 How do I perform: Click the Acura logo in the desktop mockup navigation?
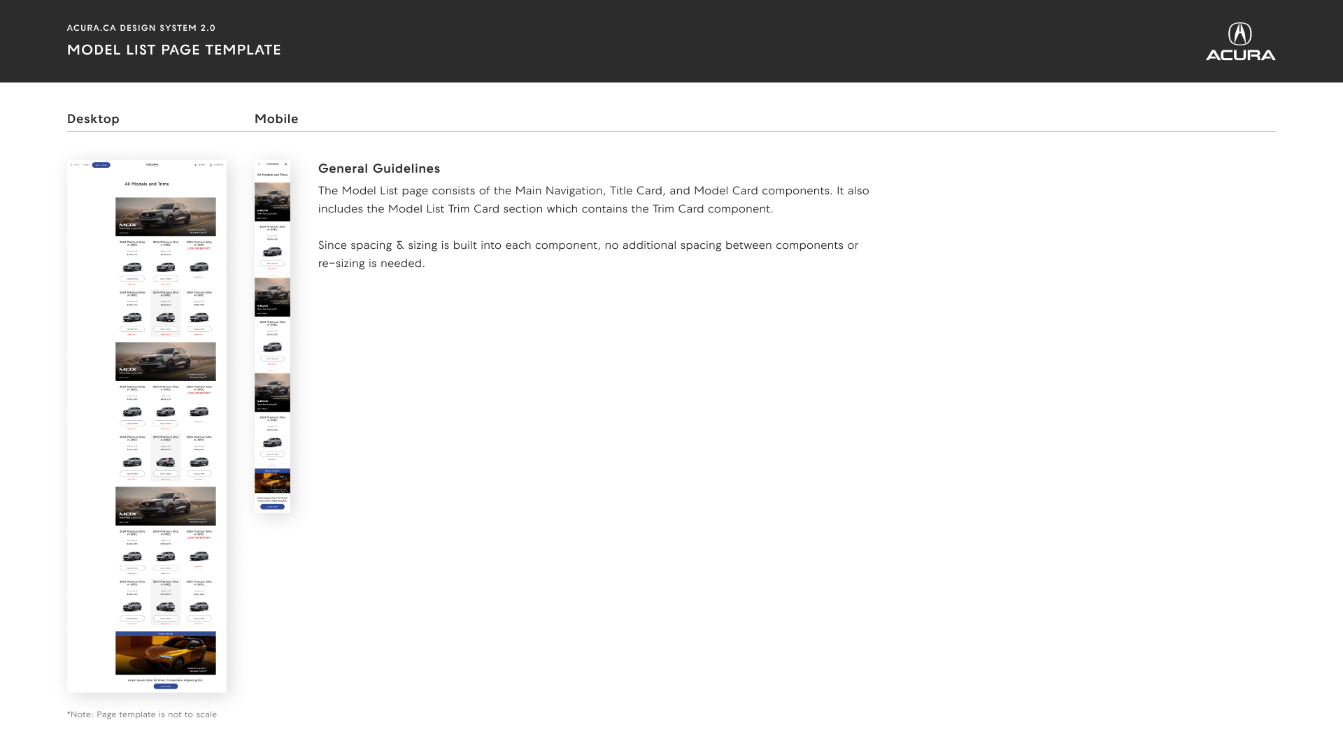152,165
